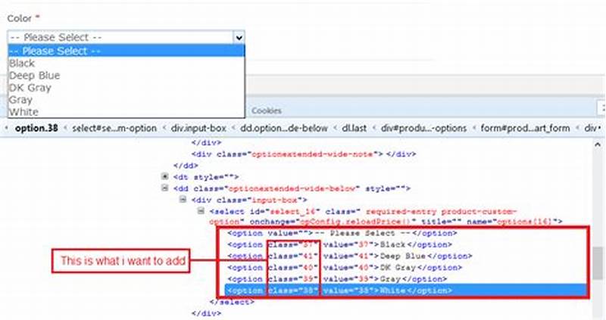Click the 'option.38' breadcrumb

point(36,128)
